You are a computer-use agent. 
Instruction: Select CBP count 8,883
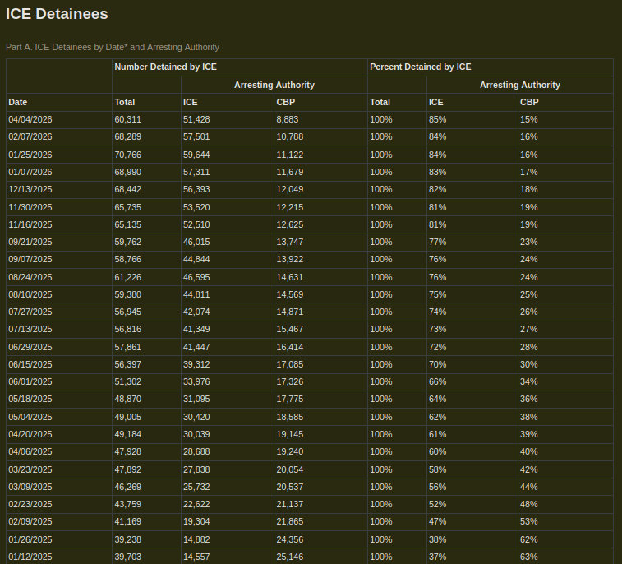[288, 119]
